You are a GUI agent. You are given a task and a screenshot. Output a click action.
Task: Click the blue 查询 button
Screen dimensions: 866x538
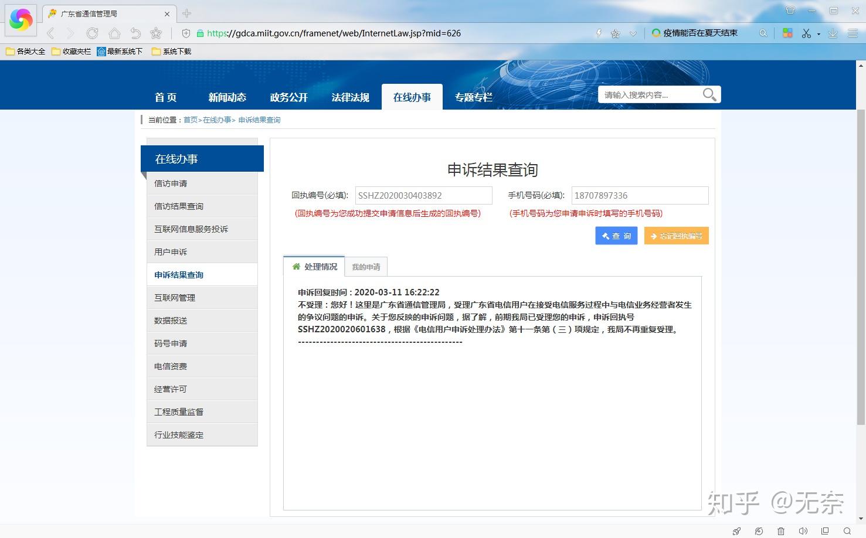pyautogui.click(x=616, y=236)
